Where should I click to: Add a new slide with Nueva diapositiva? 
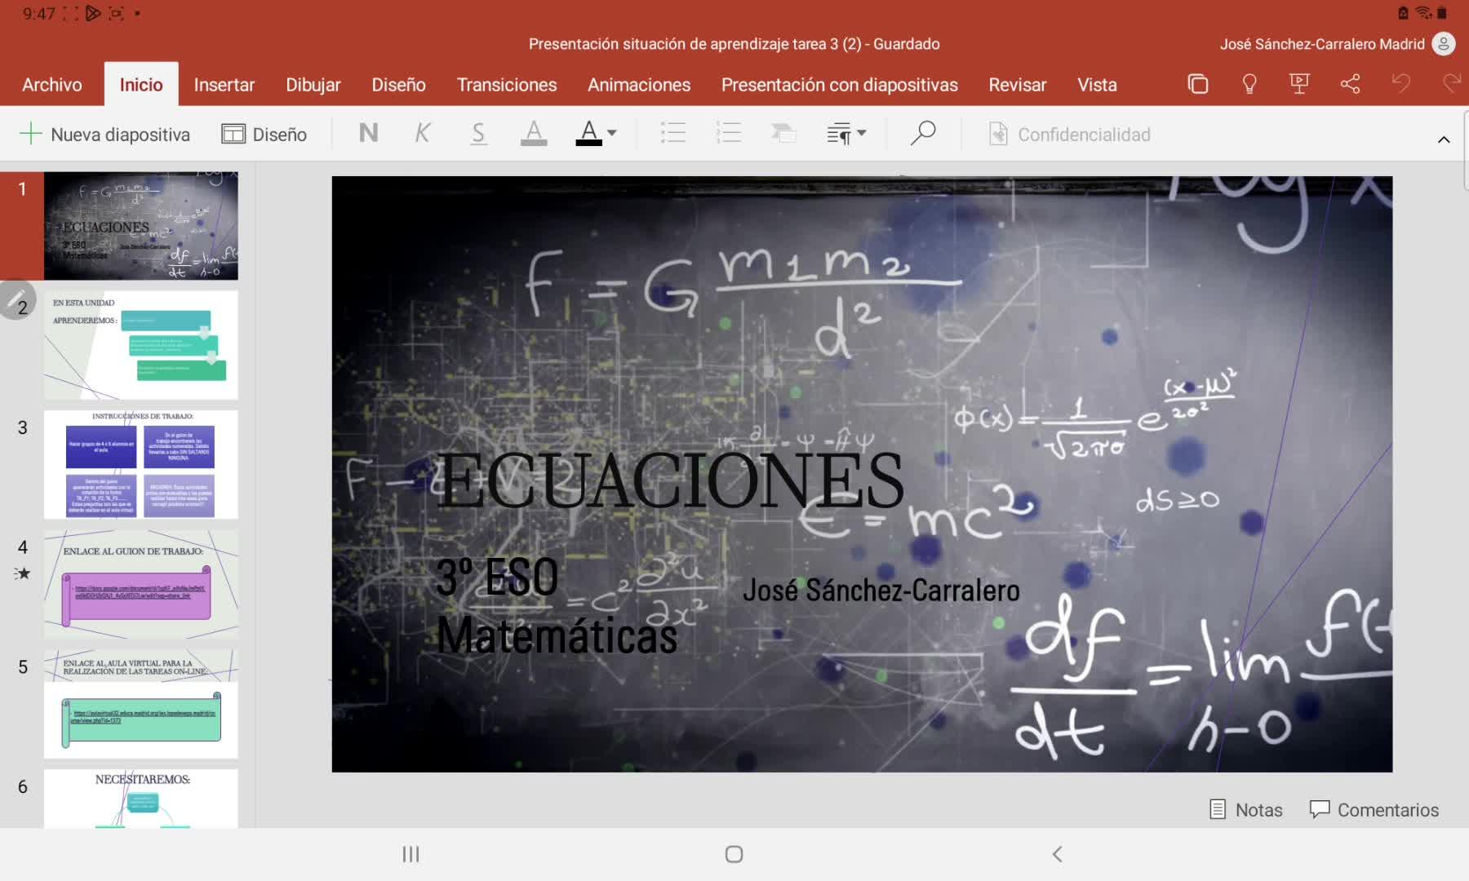pyautogui.click(x=104, y=134)
